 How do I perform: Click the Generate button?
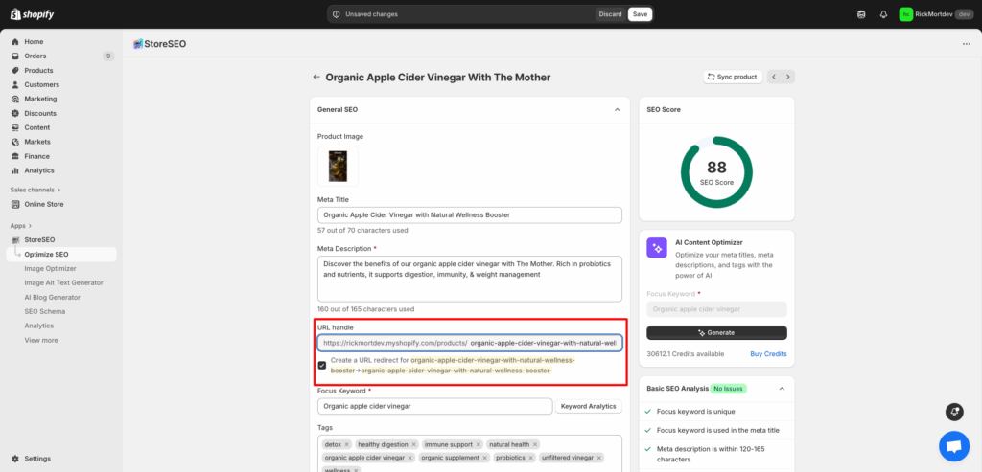[x=716, y=332]
